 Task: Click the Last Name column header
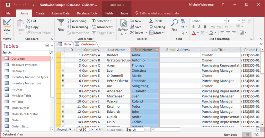pos(117,50)
